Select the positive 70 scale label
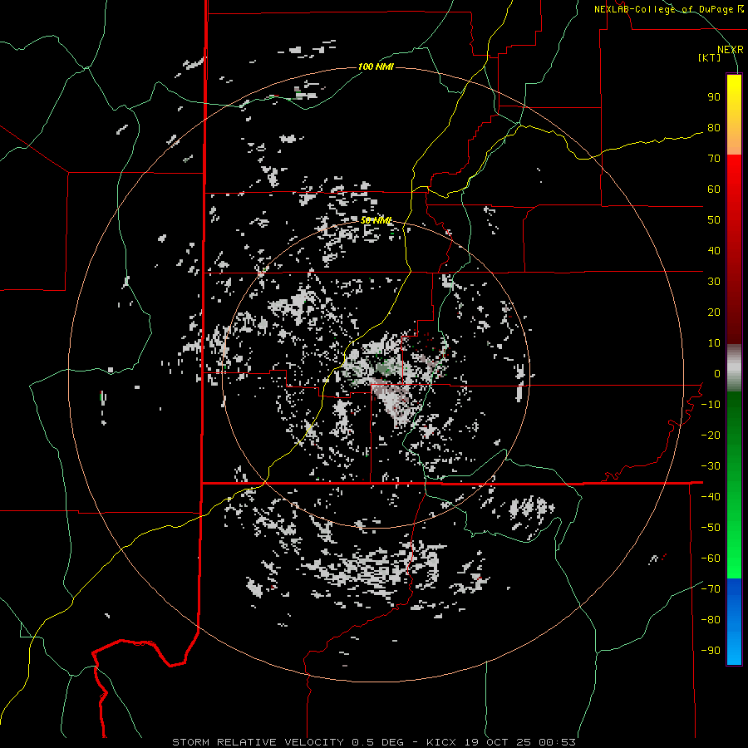The image size is (748, 748). [714, 159]
